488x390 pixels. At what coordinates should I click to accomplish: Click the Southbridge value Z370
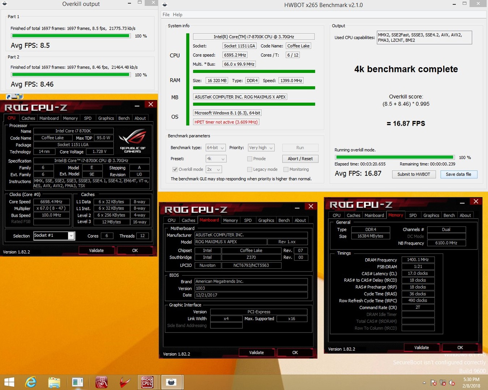point(251,257)
